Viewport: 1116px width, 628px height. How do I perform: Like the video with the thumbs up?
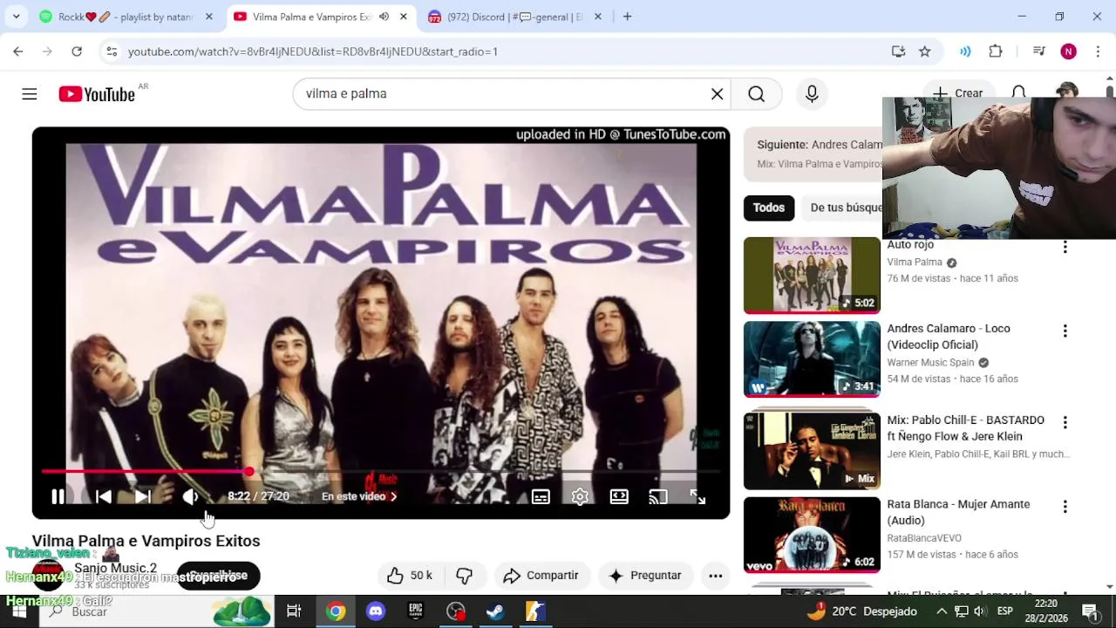tap(411, 576)
